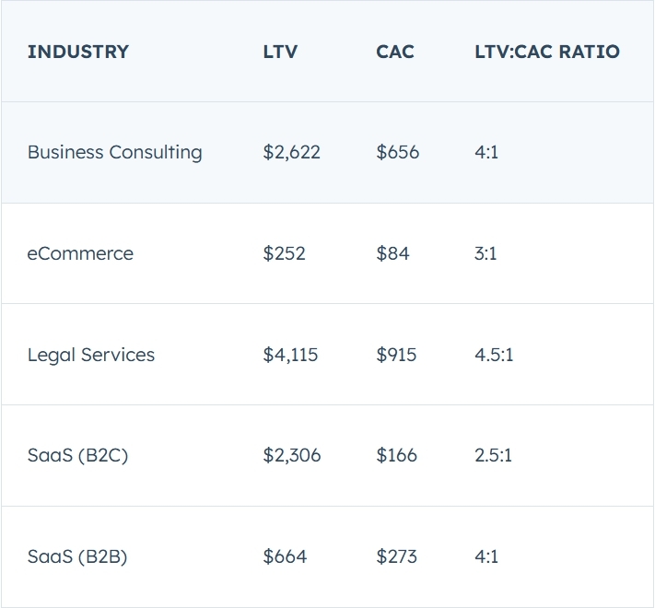Click the $915 CAC value
The width and height of the screenshot is (655, 608).
point(396,355)
